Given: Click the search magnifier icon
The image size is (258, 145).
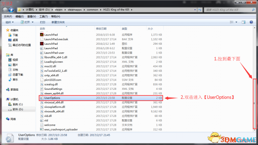Looking at the screenshot, I should point(253,10).
